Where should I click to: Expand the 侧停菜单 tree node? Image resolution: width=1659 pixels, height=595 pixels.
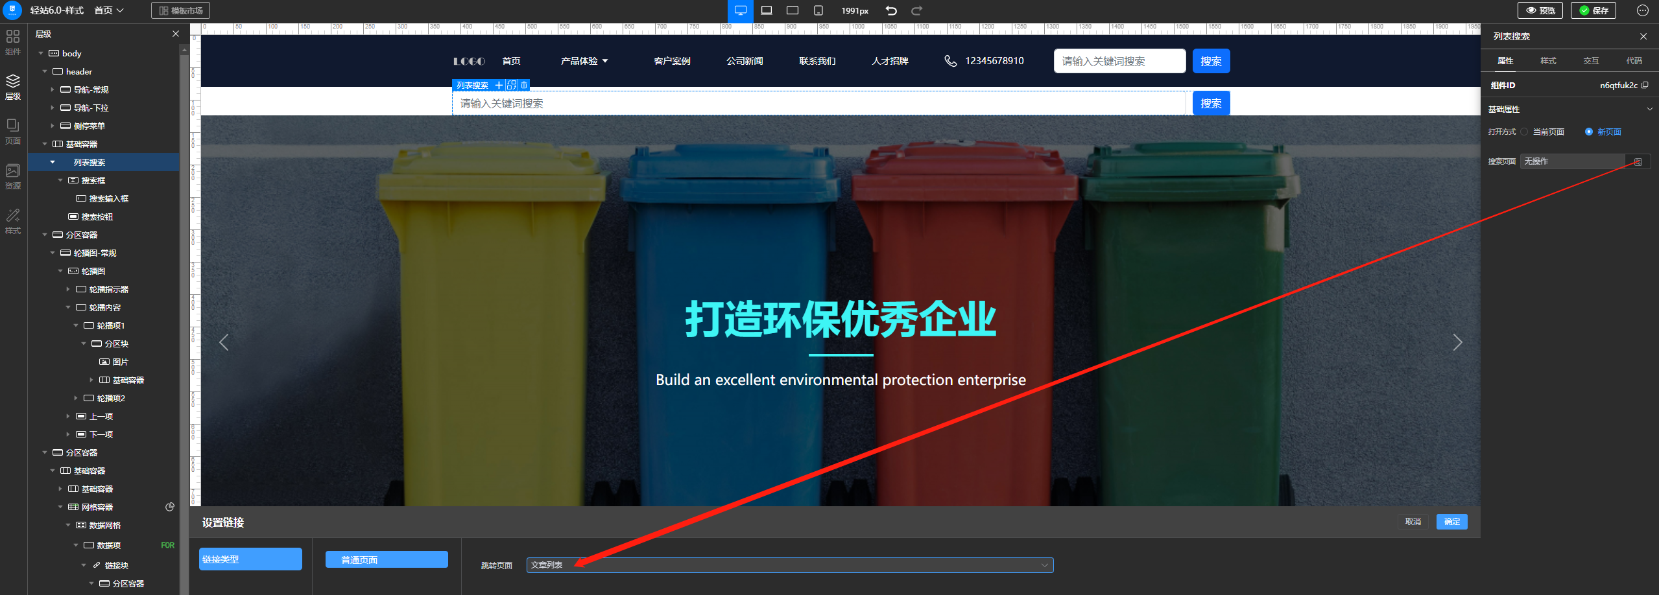[53, 126]
